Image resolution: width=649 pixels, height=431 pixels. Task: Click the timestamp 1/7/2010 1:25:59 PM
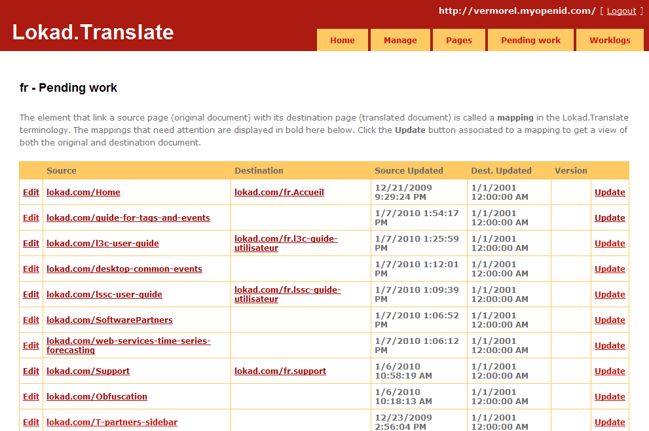(x=417, y=244)
